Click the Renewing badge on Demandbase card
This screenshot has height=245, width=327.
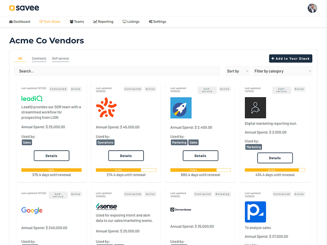[x=222, y=194]
